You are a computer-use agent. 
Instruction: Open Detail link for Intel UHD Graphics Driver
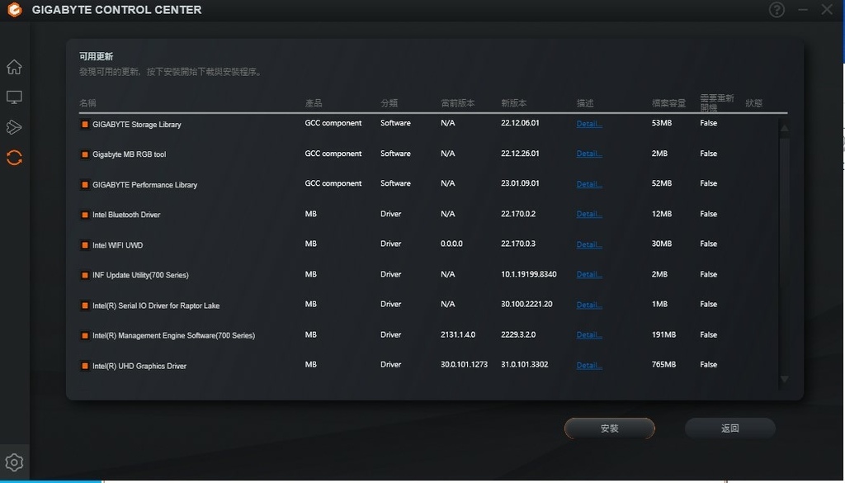589,365
